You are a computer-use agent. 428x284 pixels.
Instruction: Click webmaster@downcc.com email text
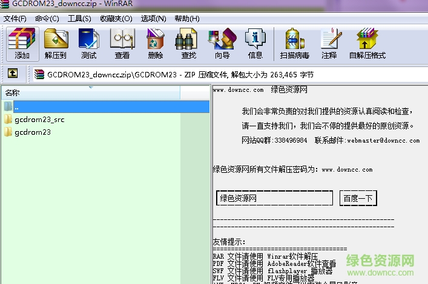384,141
